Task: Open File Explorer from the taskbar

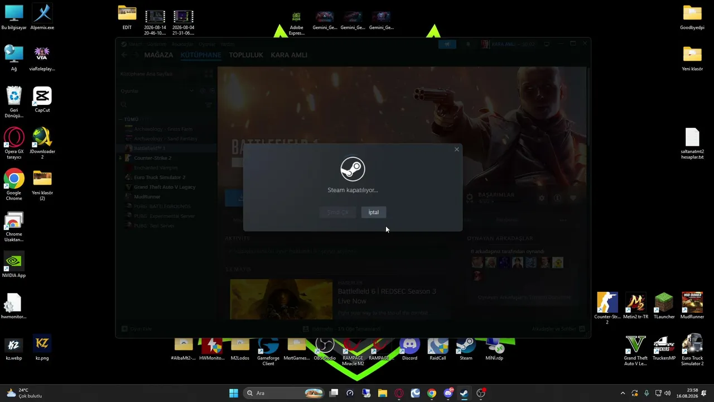Action: coord(383,393)
